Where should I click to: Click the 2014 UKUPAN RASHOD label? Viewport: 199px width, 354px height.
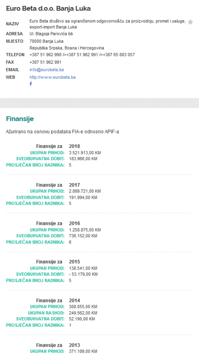click(46, 313)
